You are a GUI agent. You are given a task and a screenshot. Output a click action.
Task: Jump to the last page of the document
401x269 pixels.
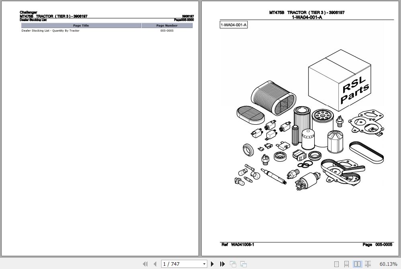[x=222, y=264]
